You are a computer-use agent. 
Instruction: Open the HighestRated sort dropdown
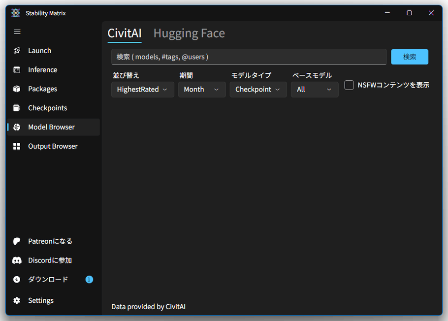point(143,90)
